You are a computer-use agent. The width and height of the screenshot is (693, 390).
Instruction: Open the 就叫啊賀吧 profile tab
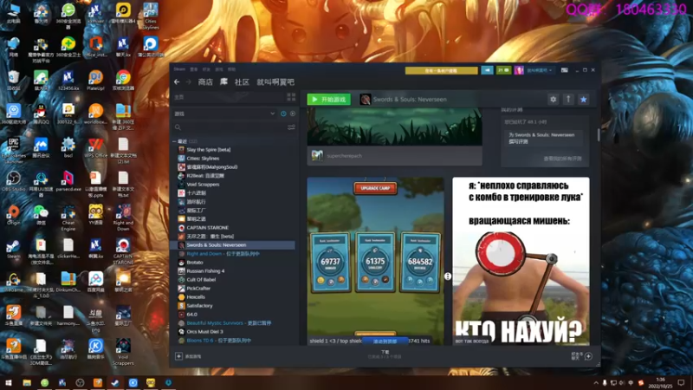[275, 81]
